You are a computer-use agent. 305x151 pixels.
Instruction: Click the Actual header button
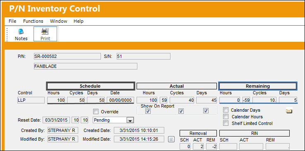pyautogui.click(x=177, y=86)
